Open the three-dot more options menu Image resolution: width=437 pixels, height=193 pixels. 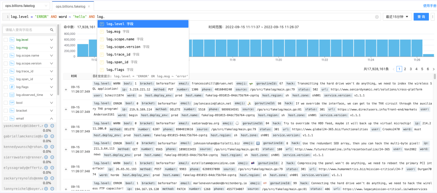tap(433, 17)
